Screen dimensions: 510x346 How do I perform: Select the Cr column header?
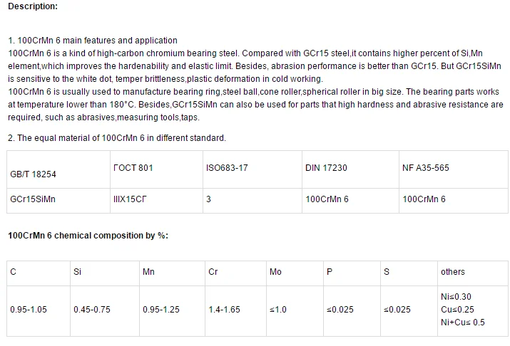coord(235,273)
